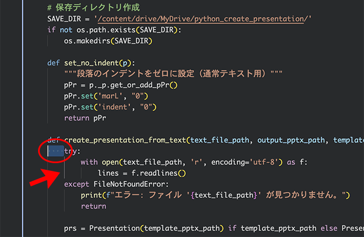
Task: Click the print statement with the エラー message
Action: [215, 195]
